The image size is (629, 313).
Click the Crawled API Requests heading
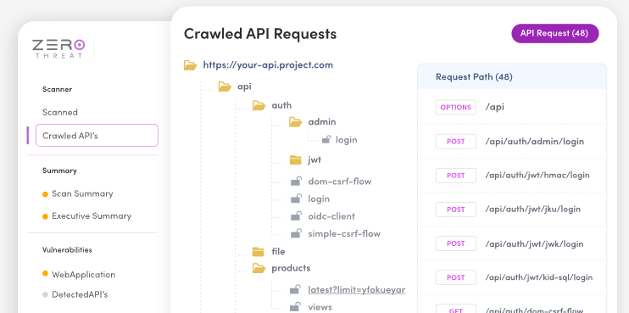point(260,34)
